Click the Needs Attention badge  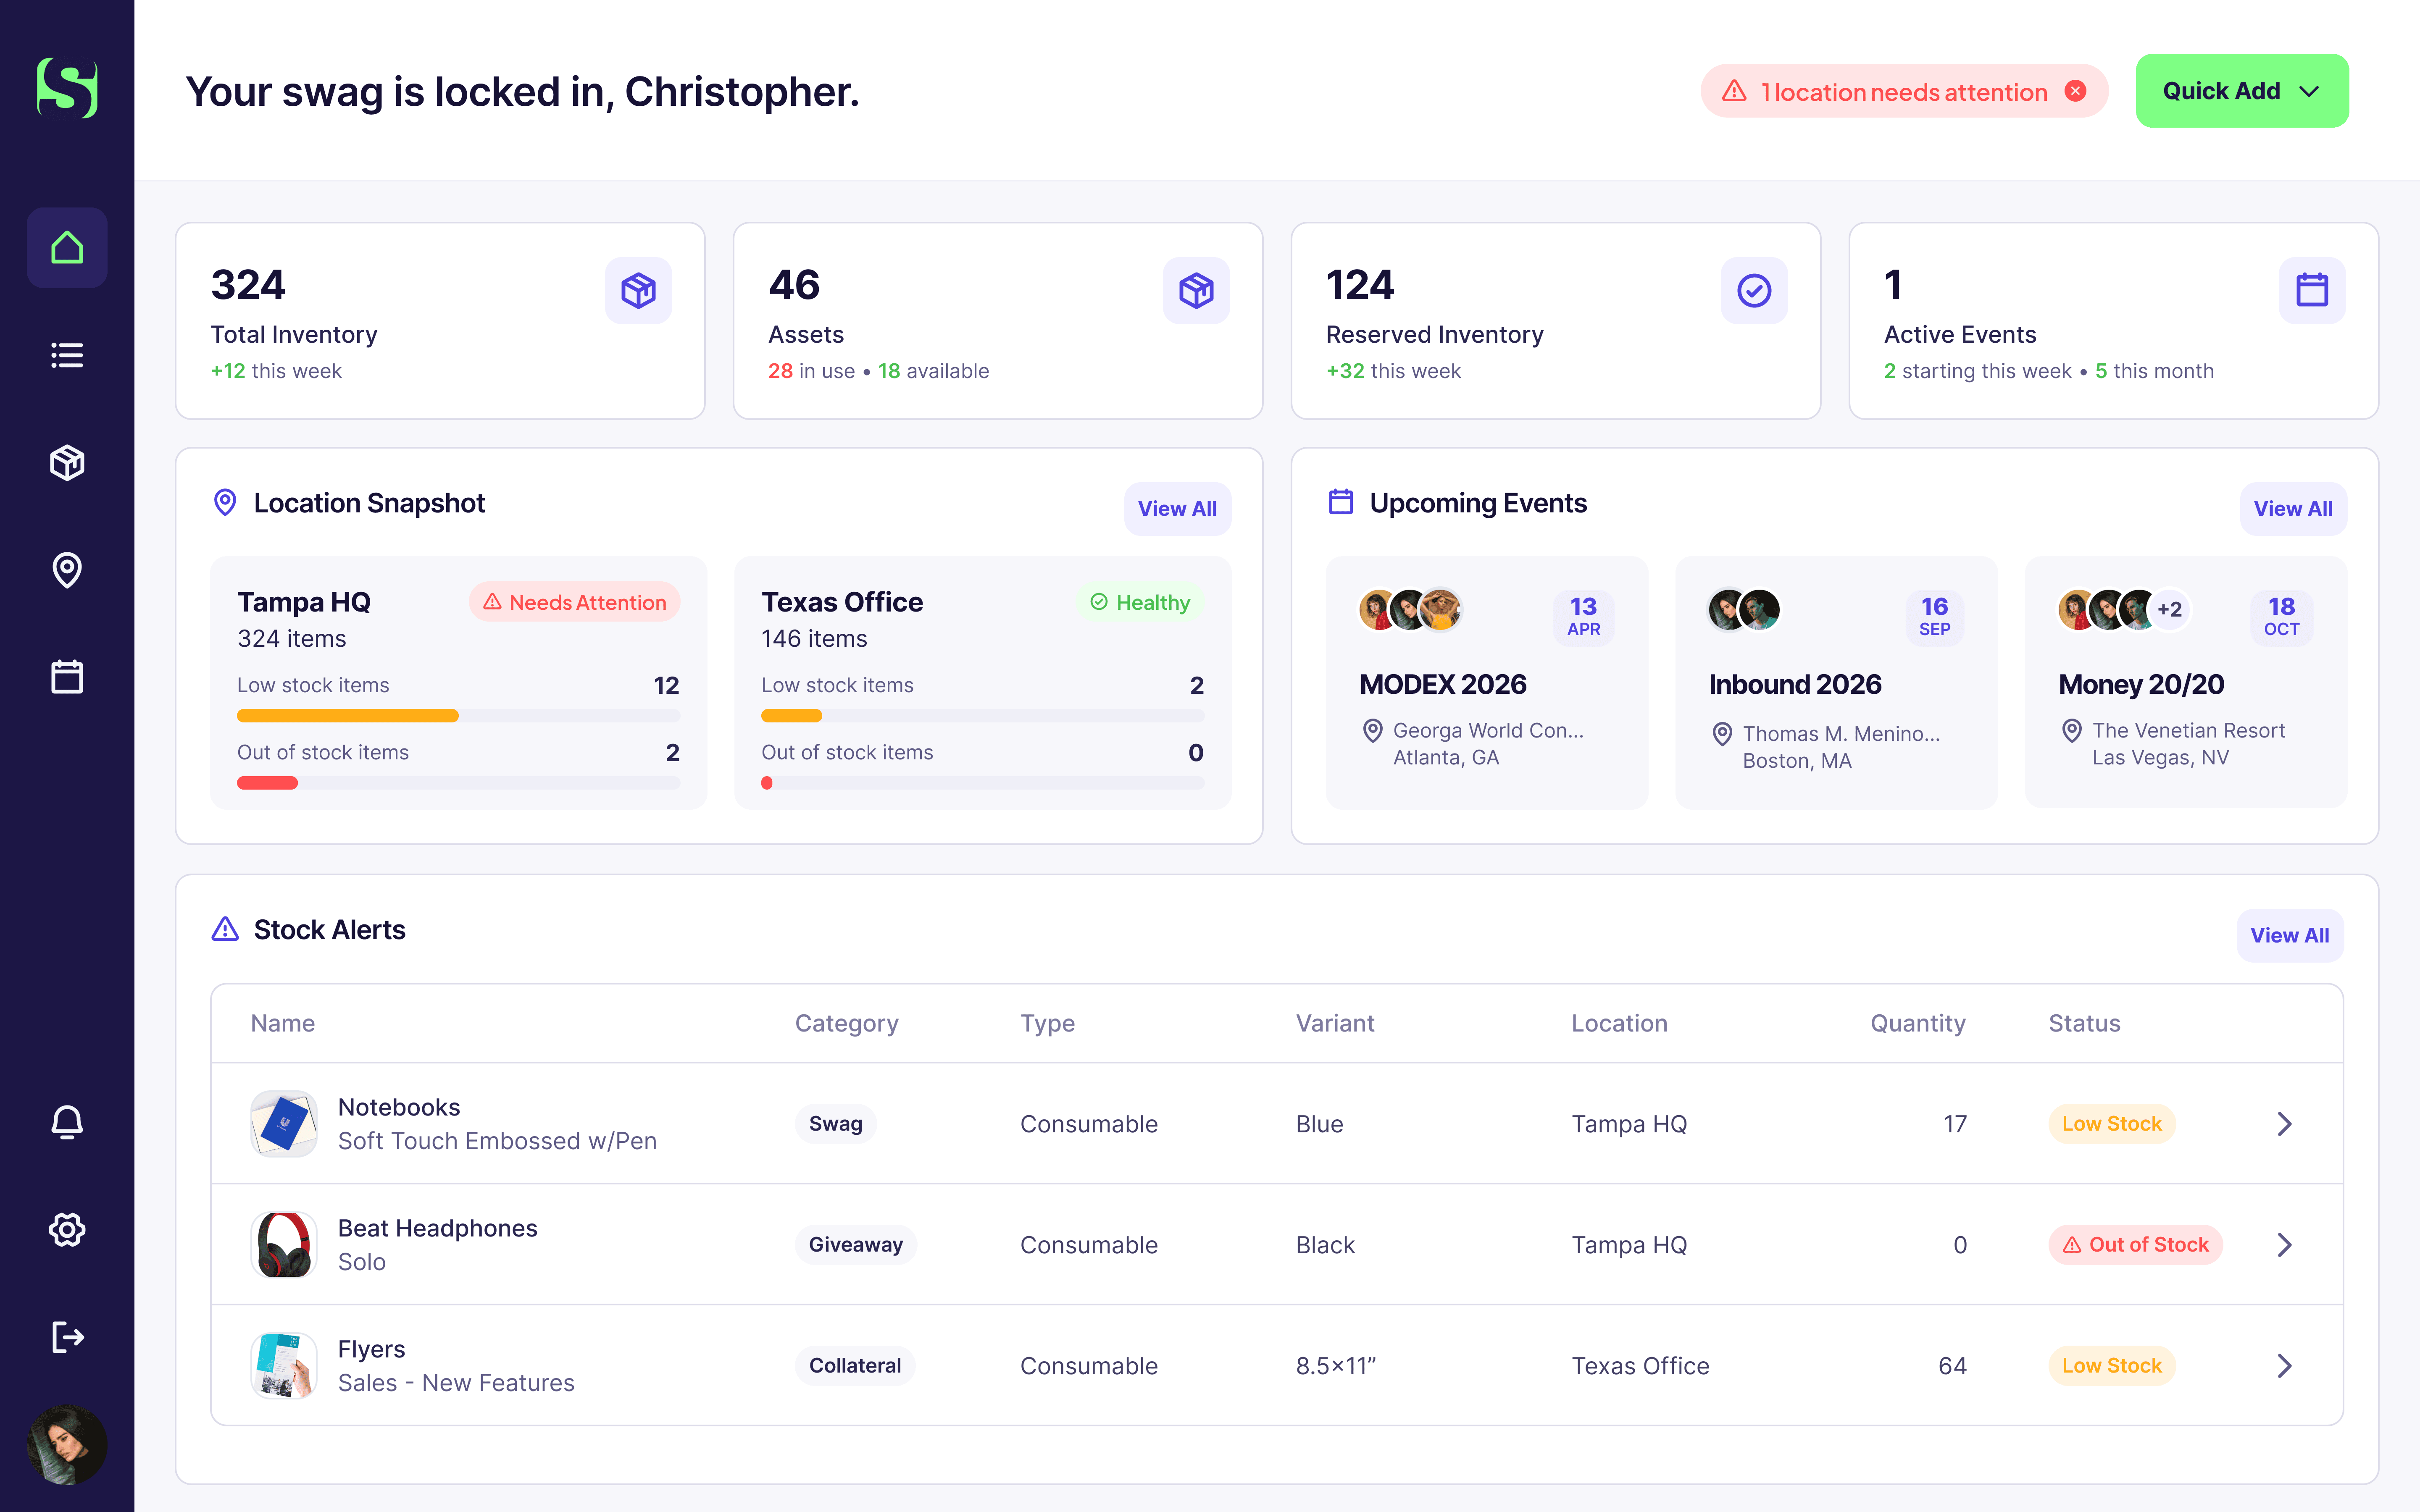coord(574,602)
